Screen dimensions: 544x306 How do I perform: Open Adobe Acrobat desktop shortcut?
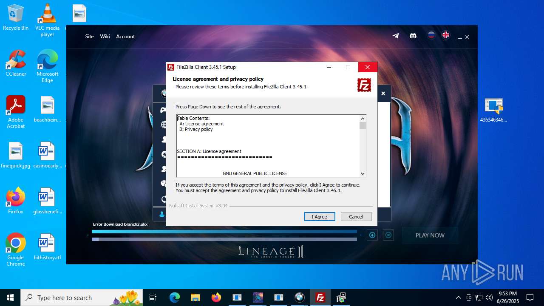coord(16,112)
